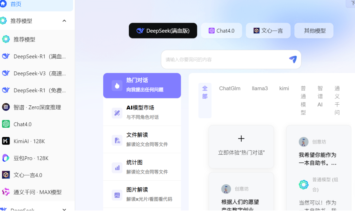
Task: Click the 通义千问 · MAX模型 icon
Action: pyautogui.click(x=6, y=192)
